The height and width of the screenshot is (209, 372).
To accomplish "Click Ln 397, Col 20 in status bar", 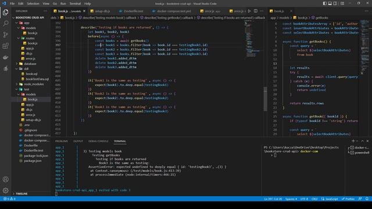I will pyautogui.click(x=273, y=199).
